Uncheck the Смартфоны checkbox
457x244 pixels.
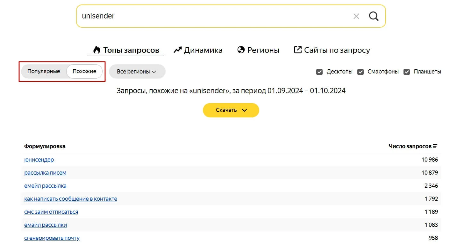pyautogui.click(x=361, y=72)
